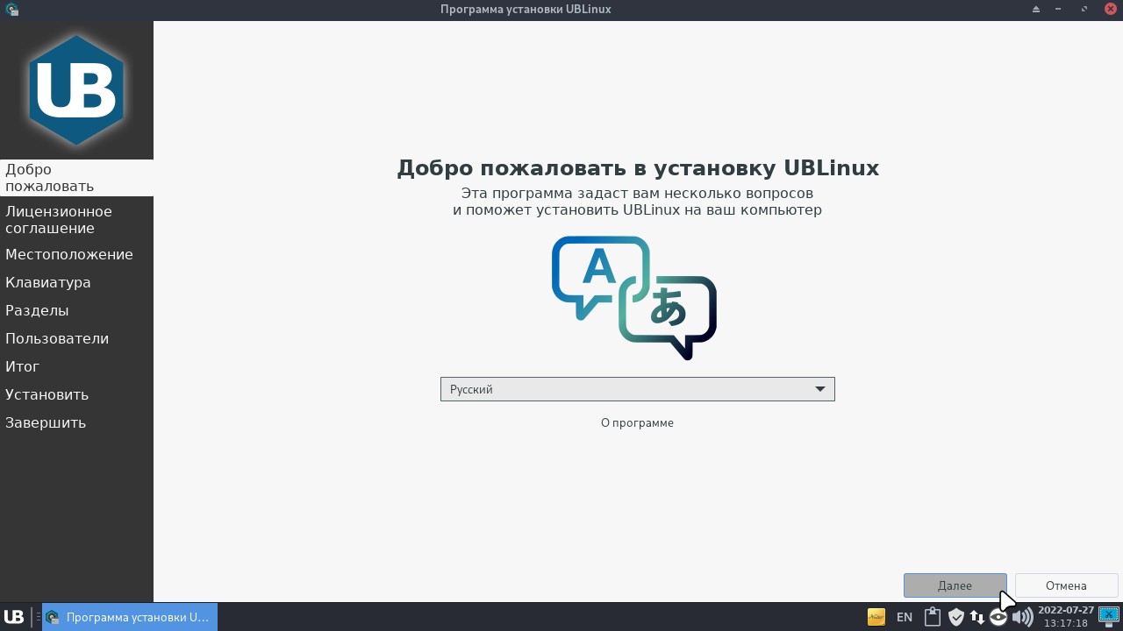The height and width of the screenshot is (631, 1123).
Task: Open the clipboard manager tray icon
Action: coord(932,617)
